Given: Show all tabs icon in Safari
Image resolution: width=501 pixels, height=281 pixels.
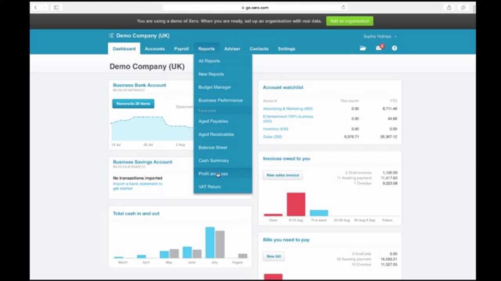Looking at the screenshot, I should [463, 7].
